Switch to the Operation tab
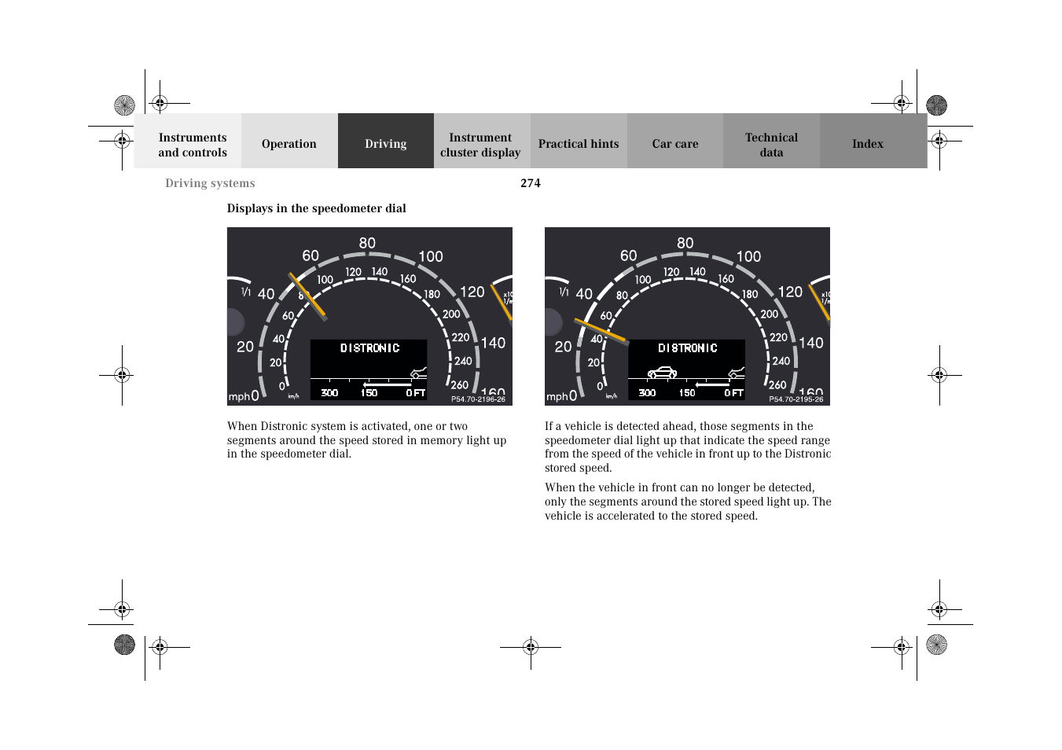 pos(289,141)
